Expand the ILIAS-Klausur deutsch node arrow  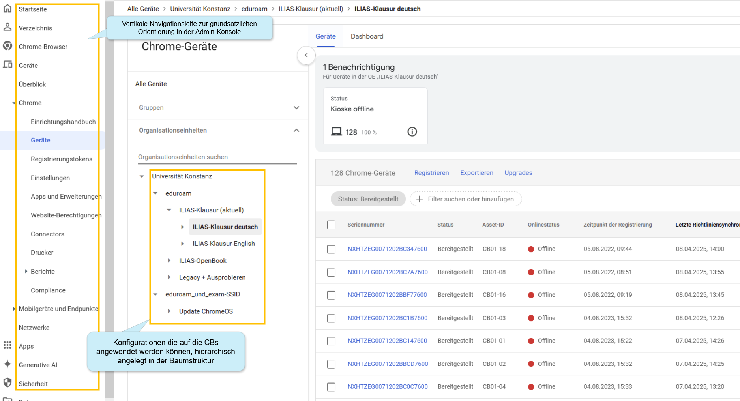pyautogui.click(x=182, y=227)
